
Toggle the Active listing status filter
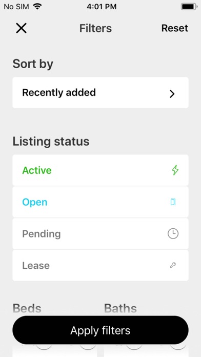pos(100,170)
